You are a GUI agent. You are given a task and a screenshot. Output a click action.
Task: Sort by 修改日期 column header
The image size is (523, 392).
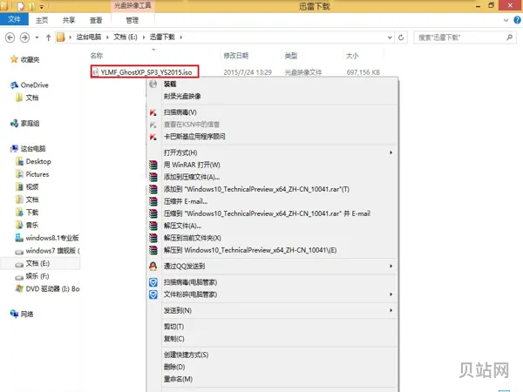click(x=236, y=56)
